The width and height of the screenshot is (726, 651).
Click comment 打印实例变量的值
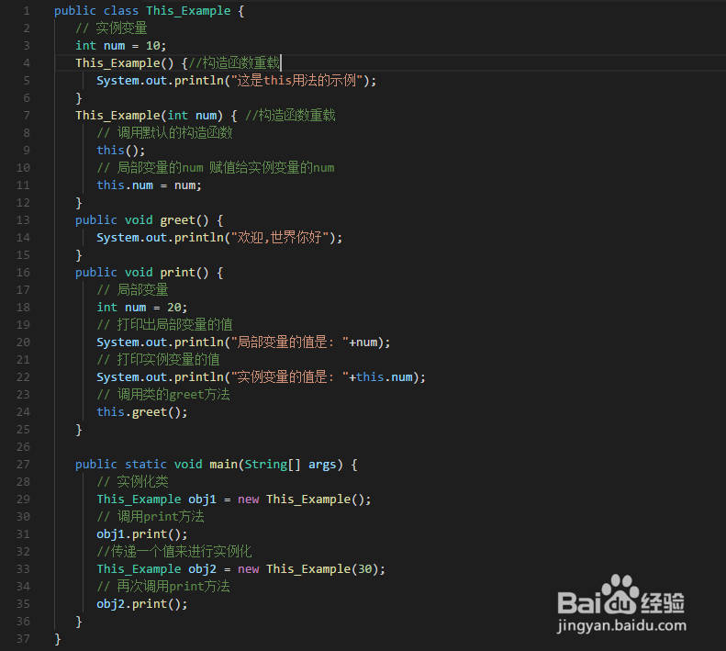[x=159, y=360]
